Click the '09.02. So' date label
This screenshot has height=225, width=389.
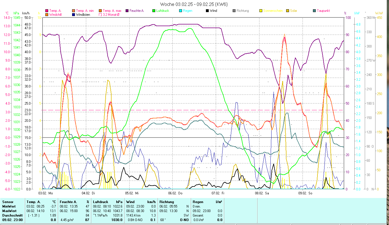tap(305, 193)
